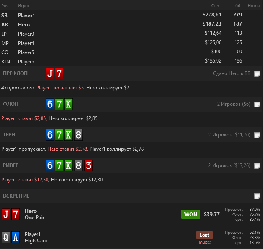
Task: Click the green 7 card in Ривер row
Action: coord(59,165)
